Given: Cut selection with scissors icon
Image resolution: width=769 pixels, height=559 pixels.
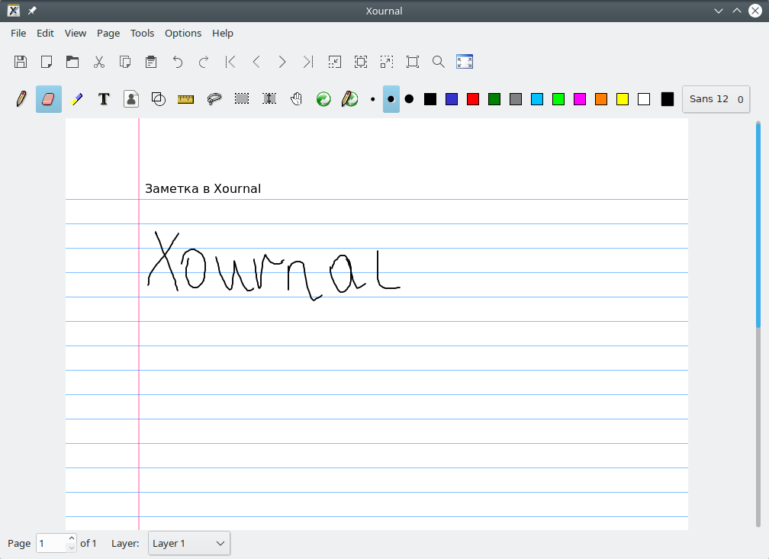Looking at the screenshot, I should coord(99,62).
